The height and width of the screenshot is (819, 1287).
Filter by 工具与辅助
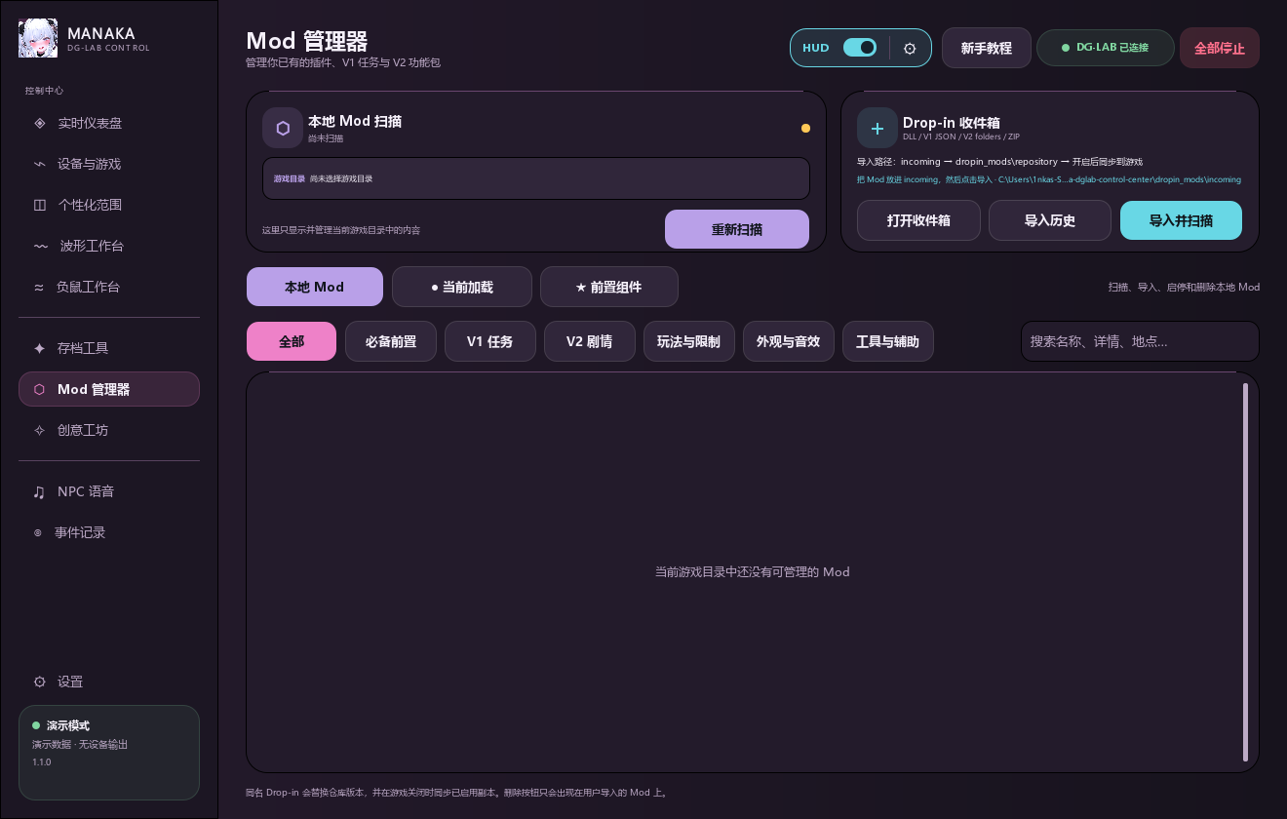click(888, 341)
